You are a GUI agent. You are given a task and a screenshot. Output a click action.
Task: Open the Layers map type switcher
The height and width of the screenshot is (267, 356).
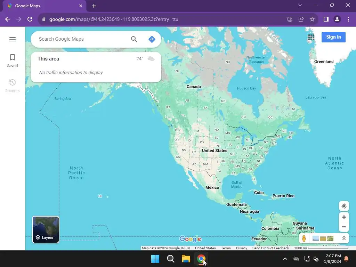pos(46,229)
